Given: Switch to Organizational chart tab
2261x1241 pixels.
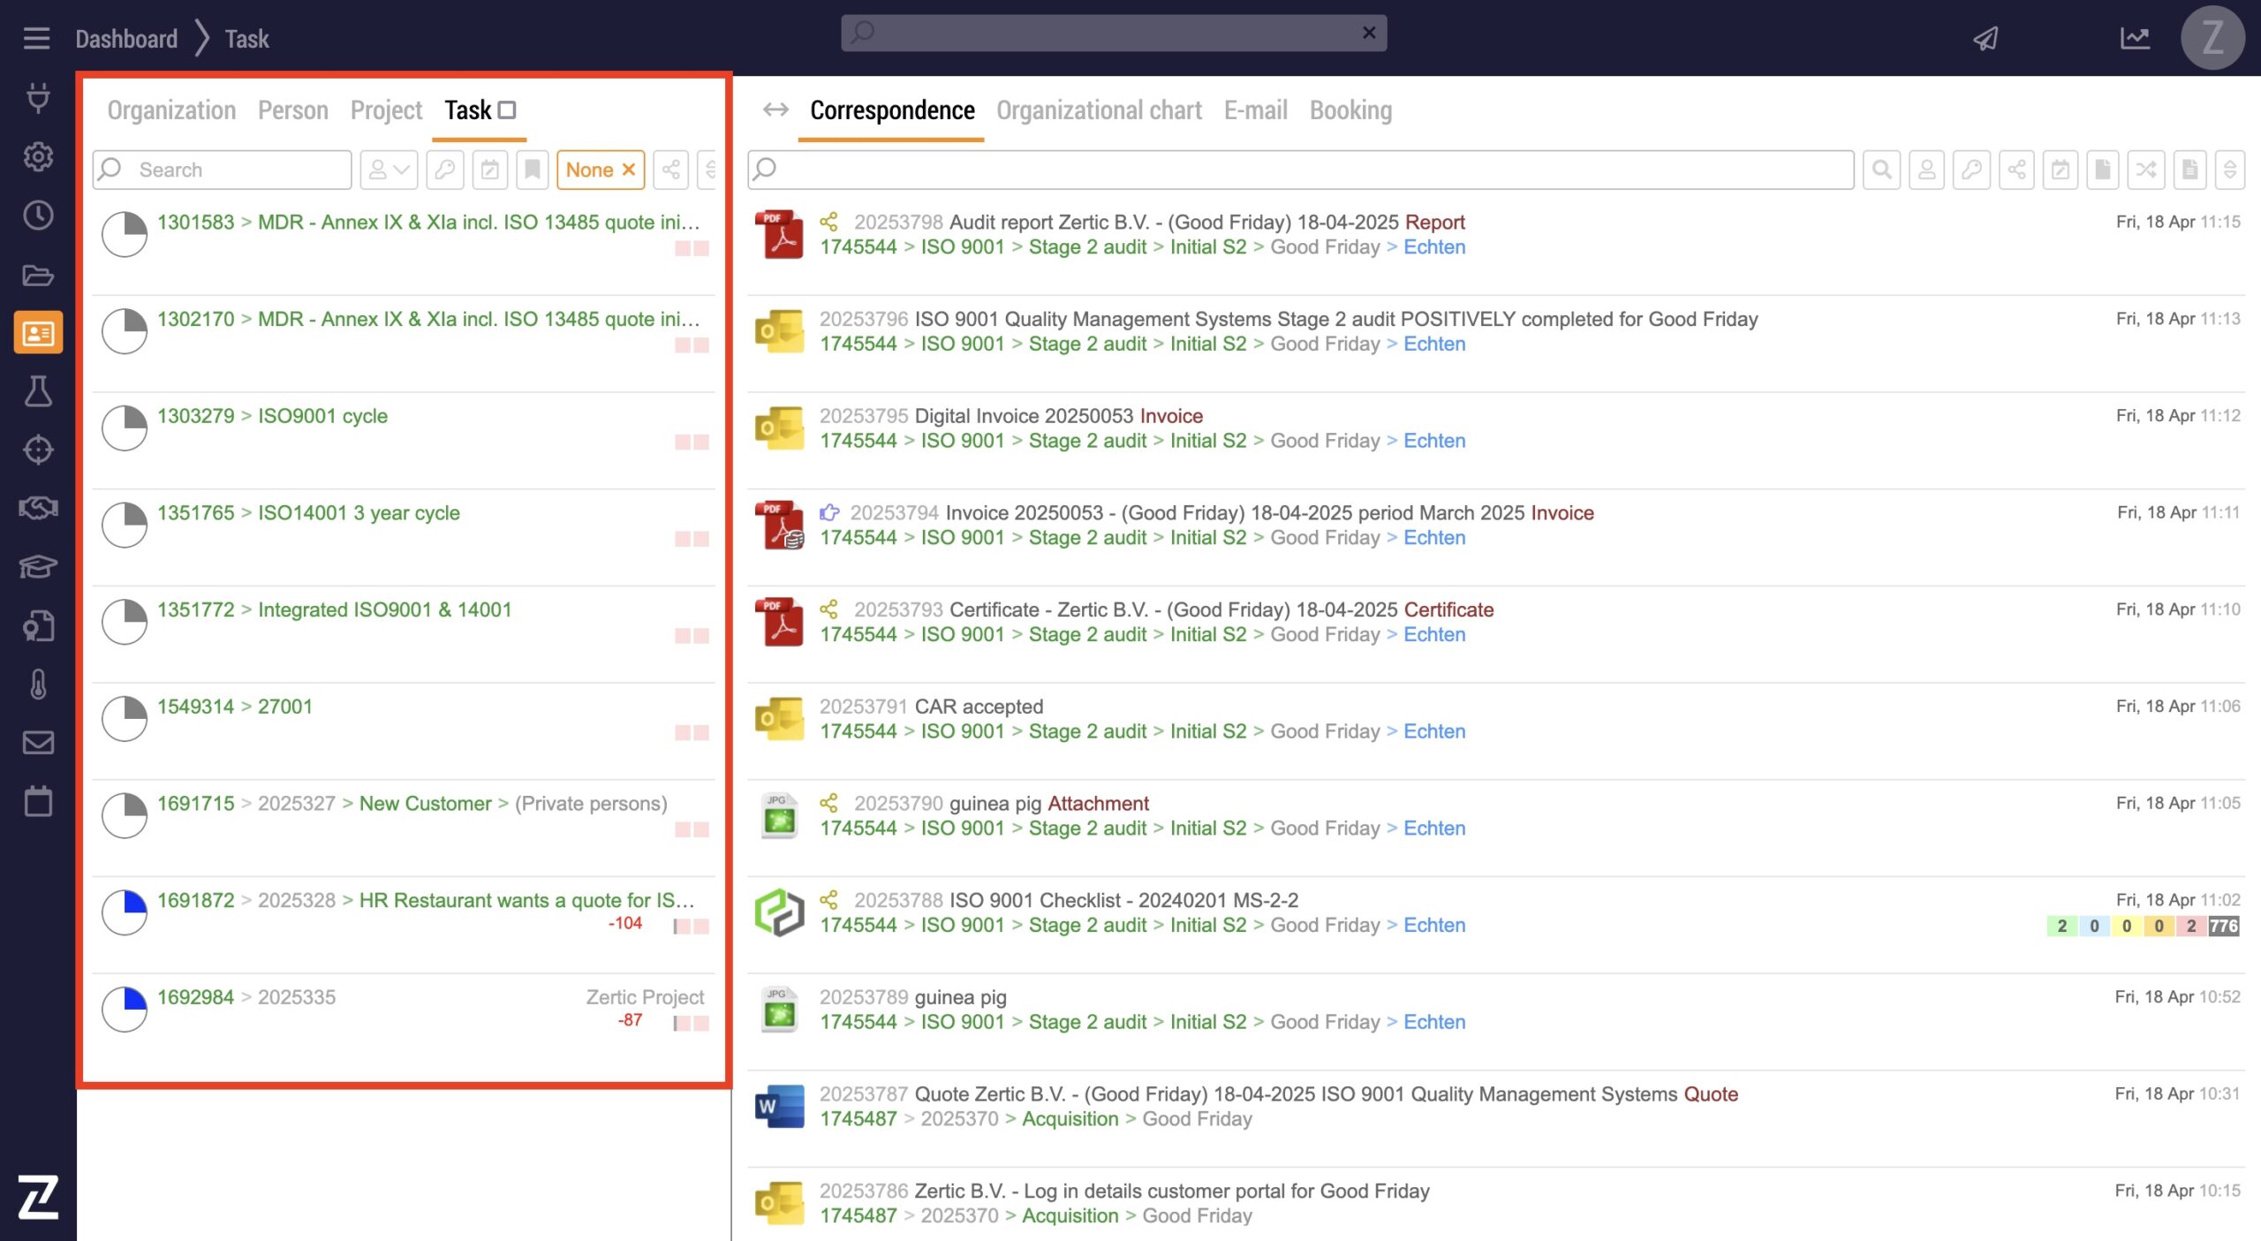Looking at the screenshot, I should (1099, 110).
